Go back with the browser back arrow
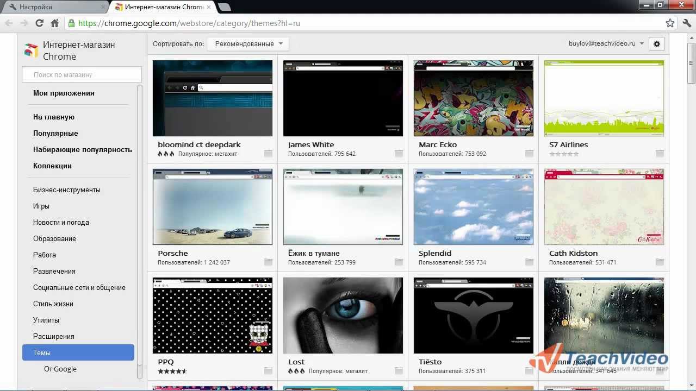The height and width of the screenshot is (391, 696). (x=9, y=23)
